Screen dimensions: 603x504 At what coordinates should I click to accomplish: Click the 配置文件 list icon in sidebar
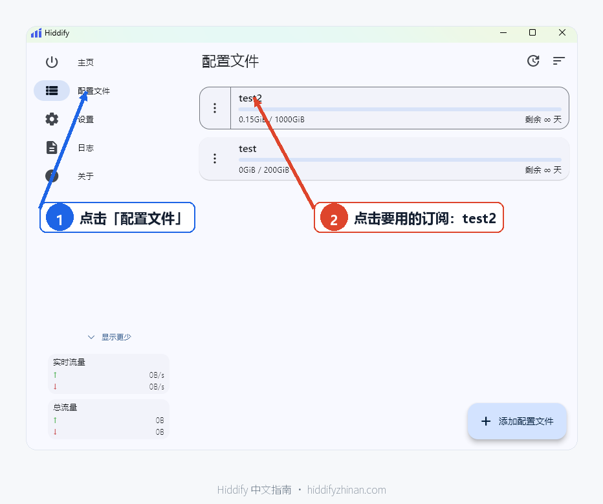point(52,91)
